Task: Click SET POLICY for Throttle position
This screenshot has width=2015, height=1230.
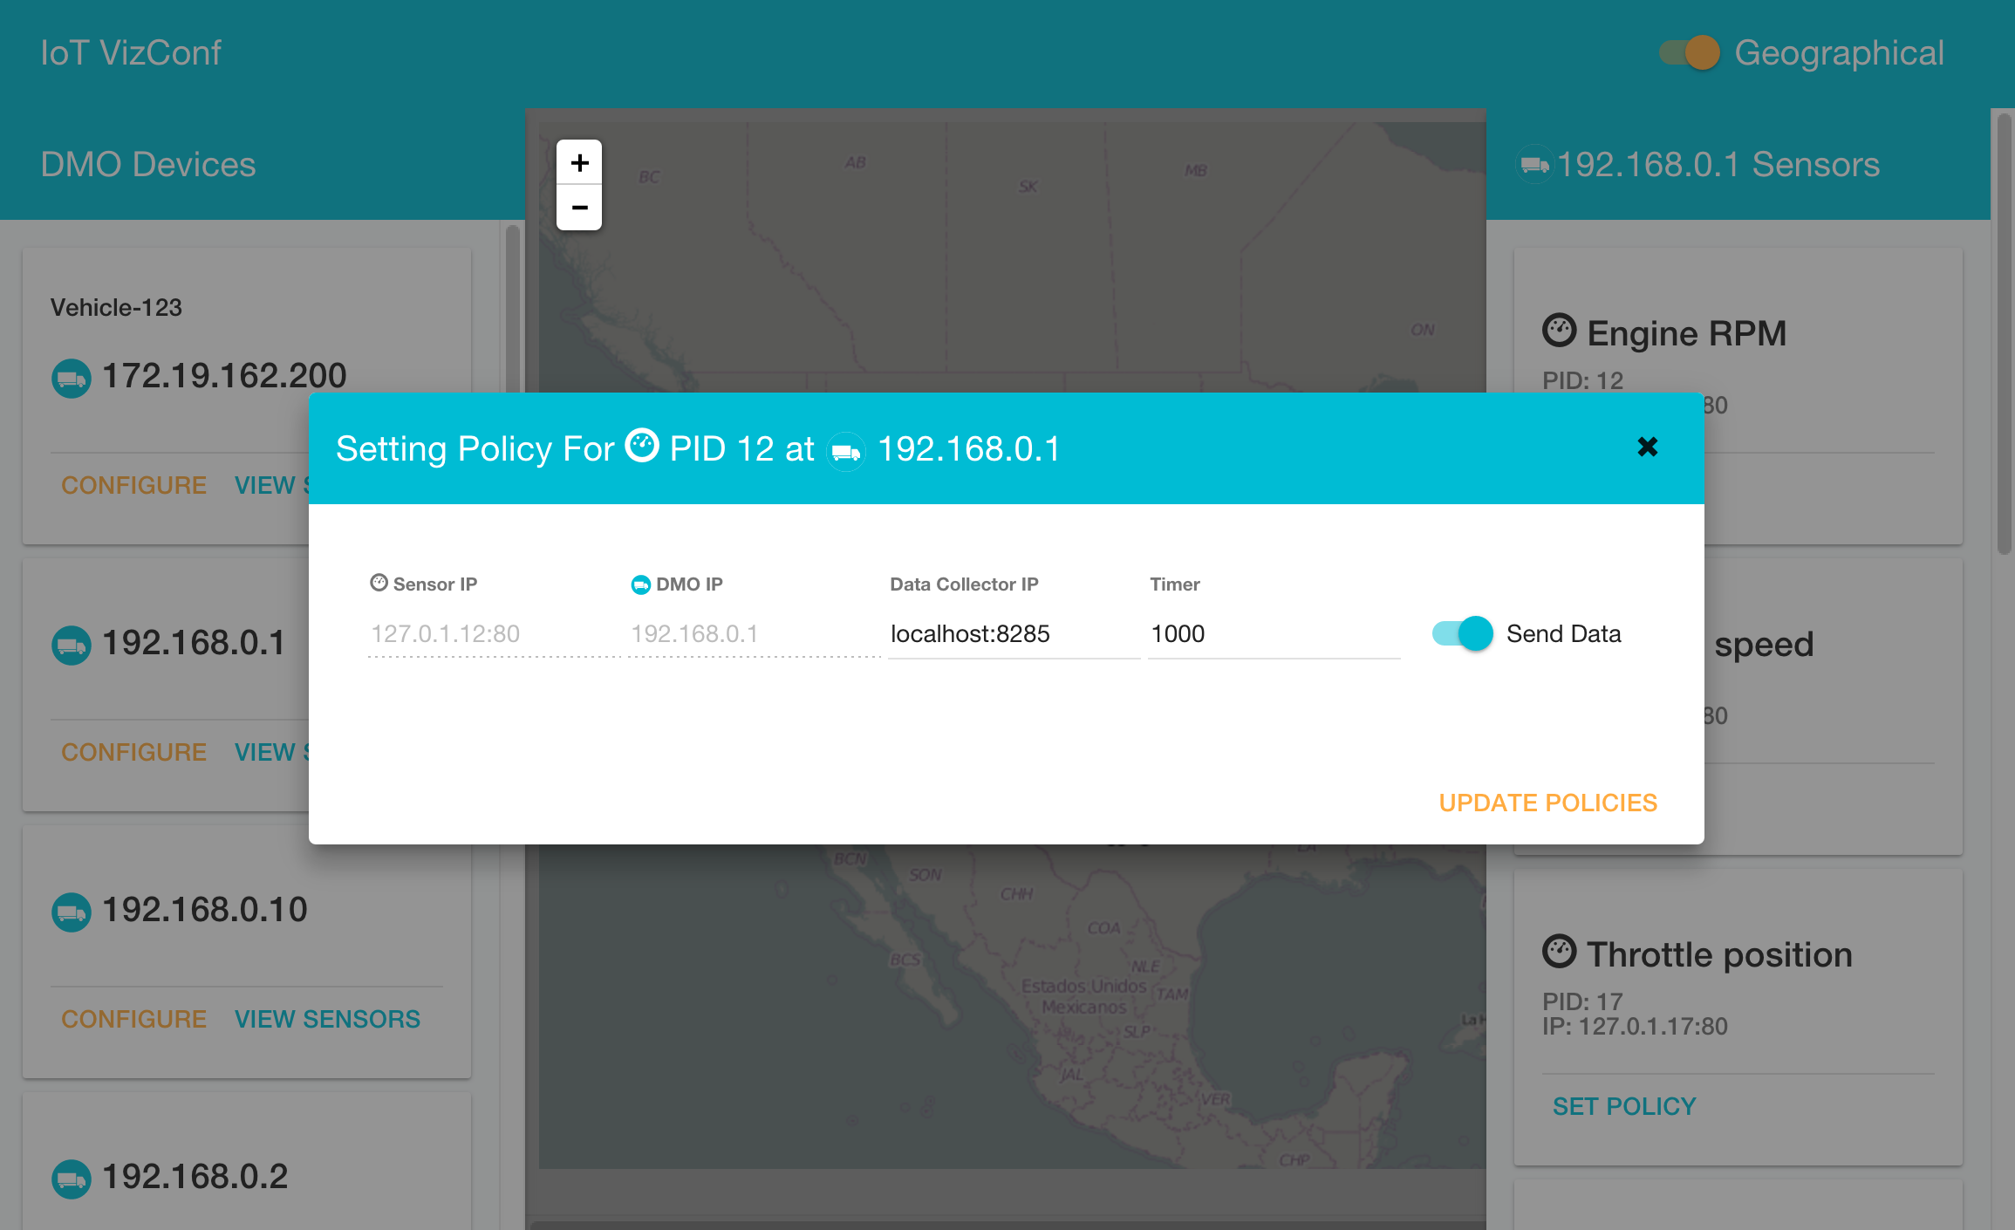Action: [1623, 1106]
